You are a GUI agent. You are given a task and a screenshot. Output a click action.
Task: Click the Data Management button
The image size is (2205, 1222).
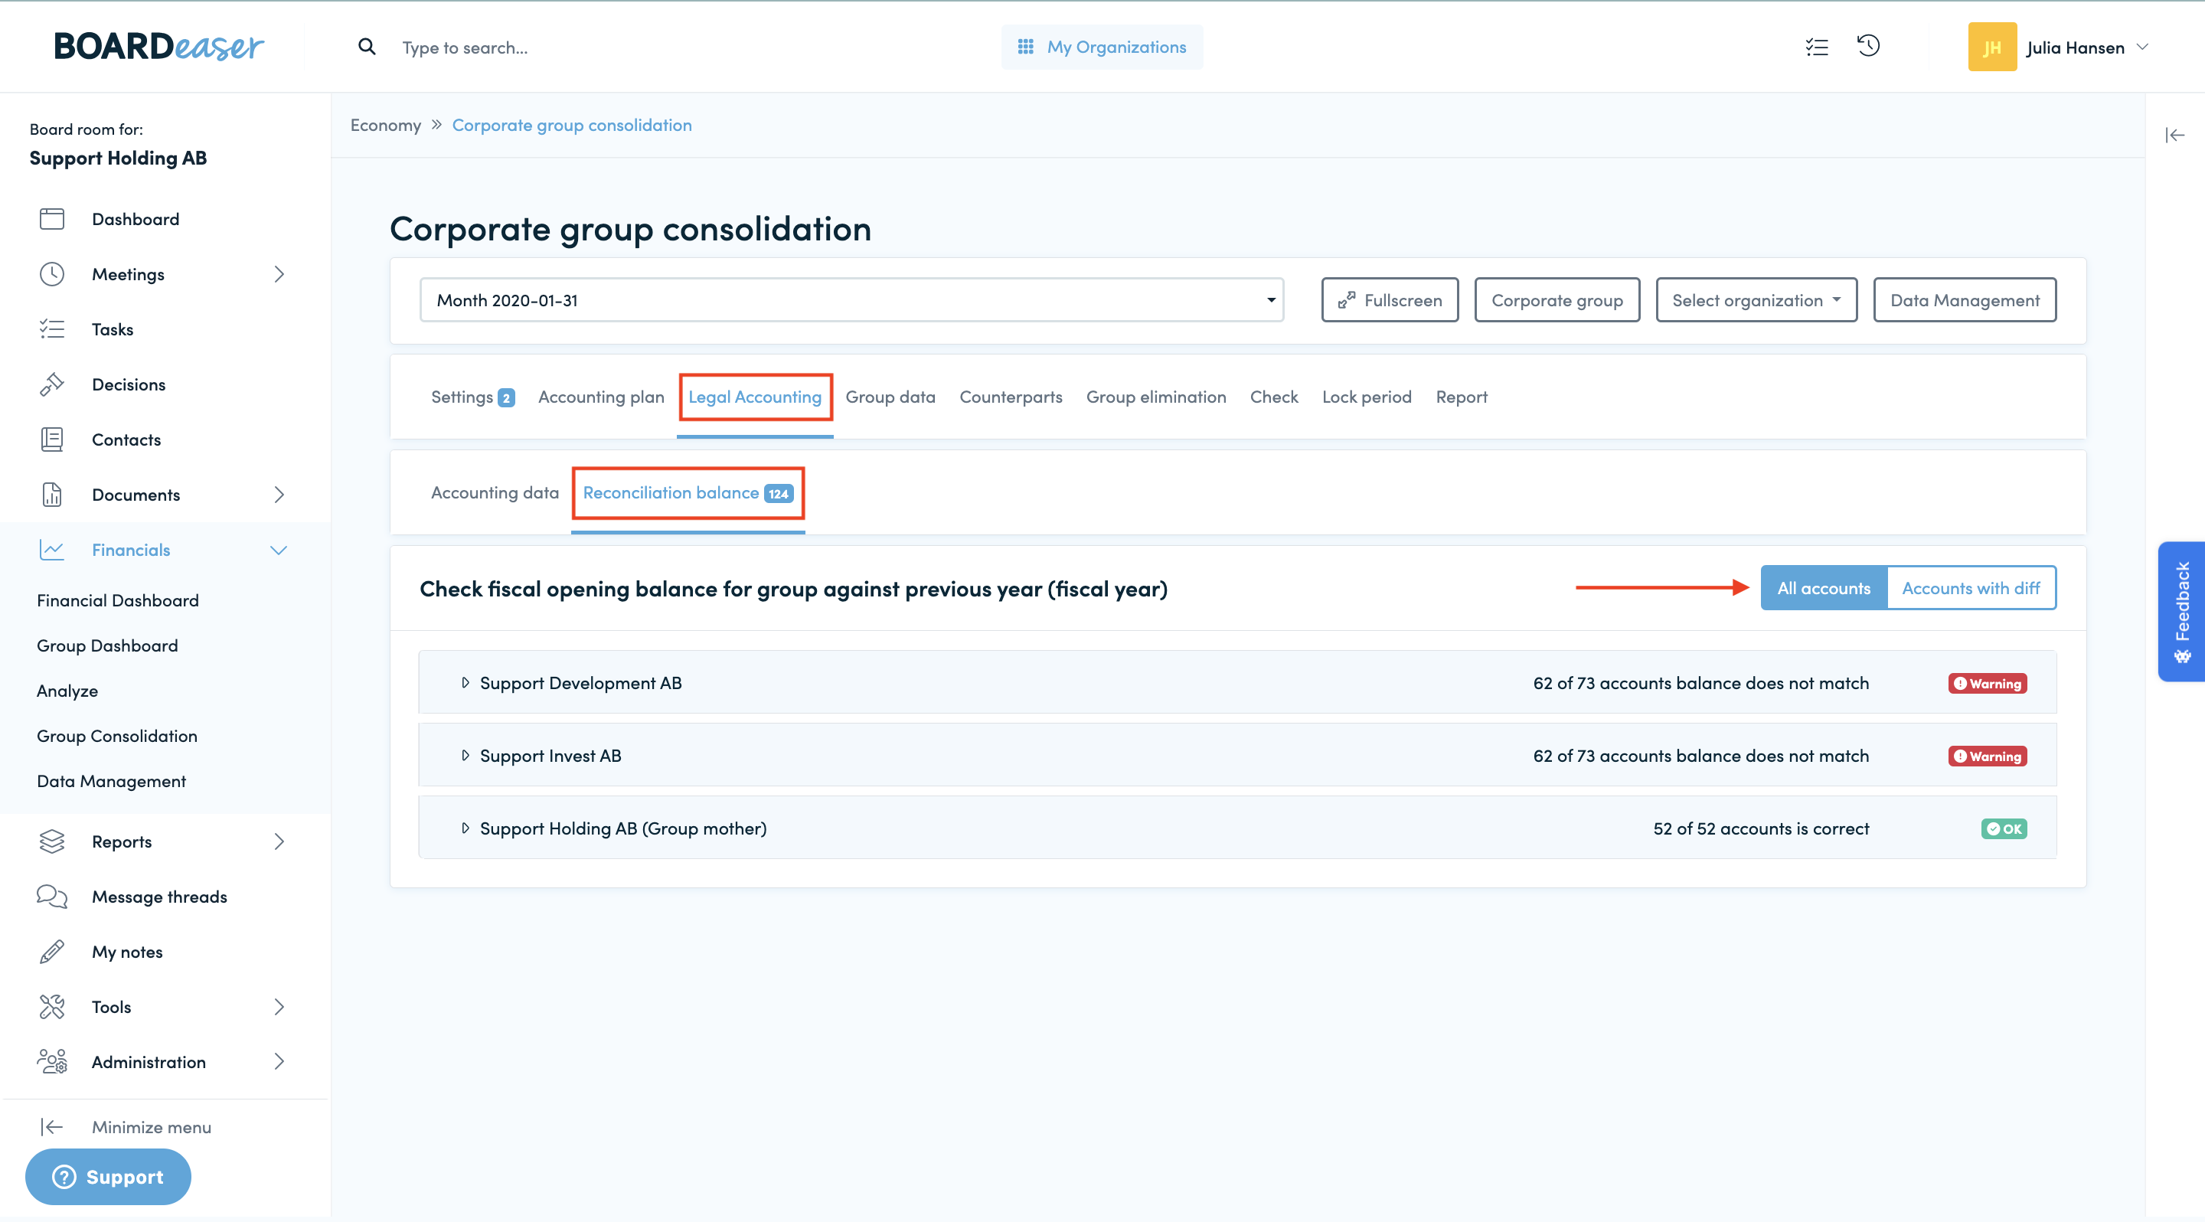coord(1964,300)
